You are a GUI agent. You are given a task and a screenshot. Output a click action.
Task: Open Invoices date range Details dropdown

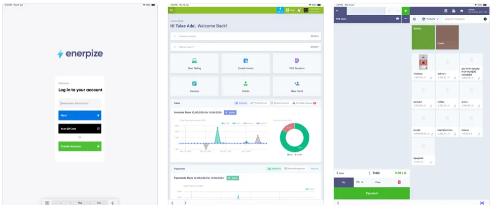tap(230, 112)
